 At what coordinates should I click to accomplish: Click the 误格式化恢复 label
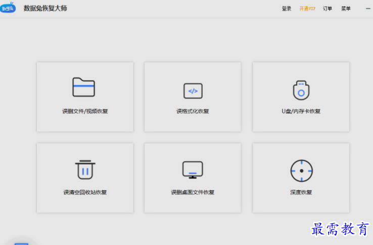(x=193, y=111)
